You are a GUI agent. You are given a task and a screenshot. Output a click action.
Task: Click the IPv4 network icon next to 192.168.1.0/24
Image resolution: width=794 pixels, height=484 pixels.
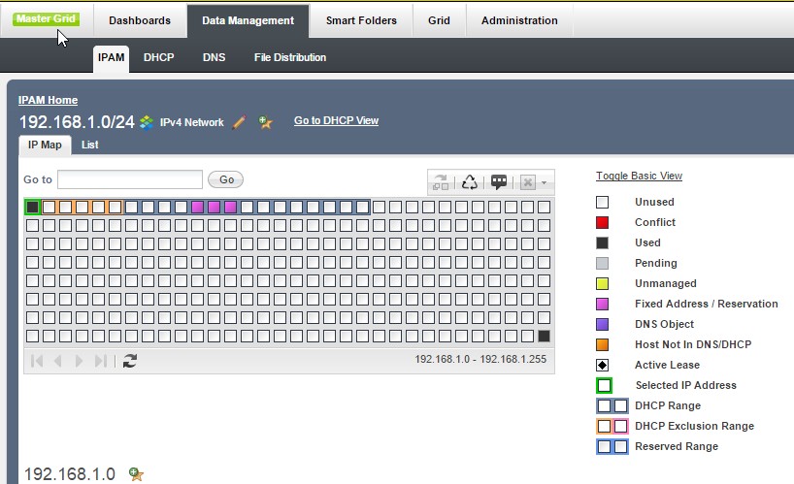click(148, 122)
